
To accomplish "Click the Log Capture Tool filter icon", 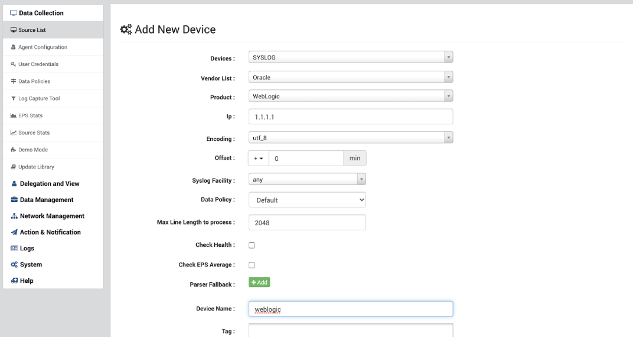I will click(14, 98).
